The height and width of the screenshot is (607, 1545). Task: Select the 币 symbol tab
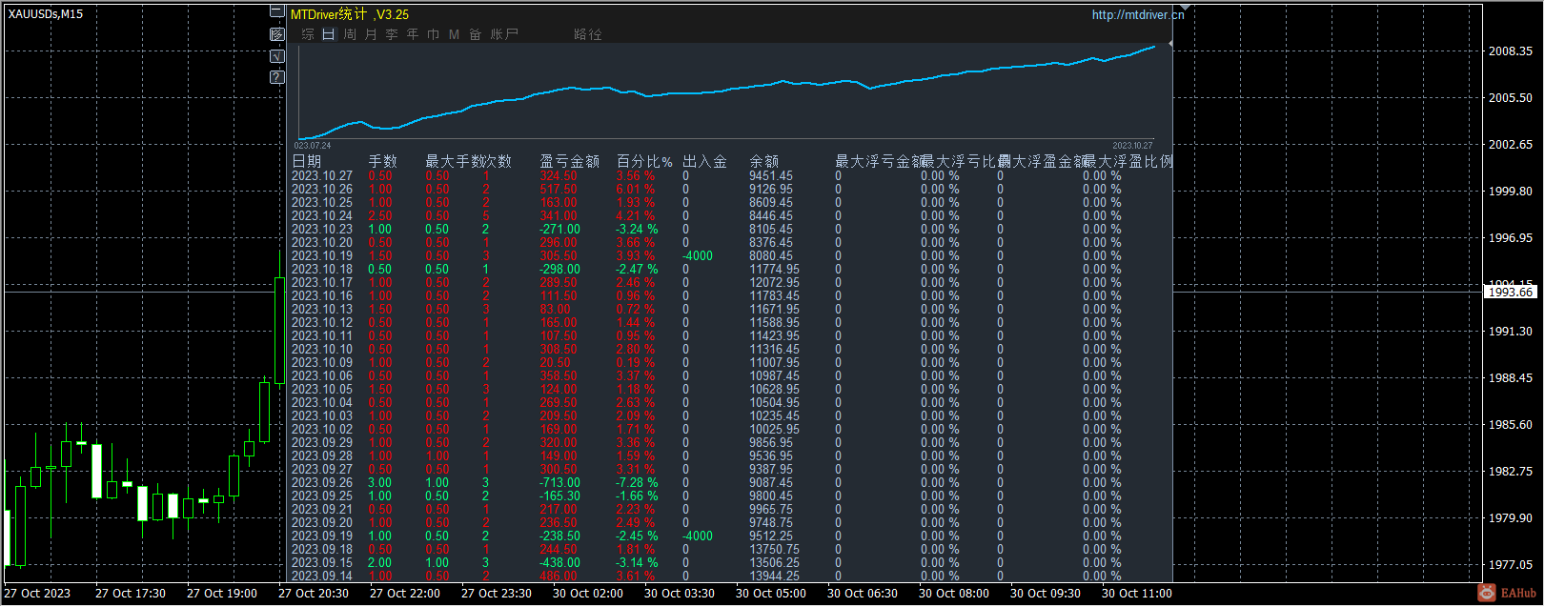coord(434,34)
